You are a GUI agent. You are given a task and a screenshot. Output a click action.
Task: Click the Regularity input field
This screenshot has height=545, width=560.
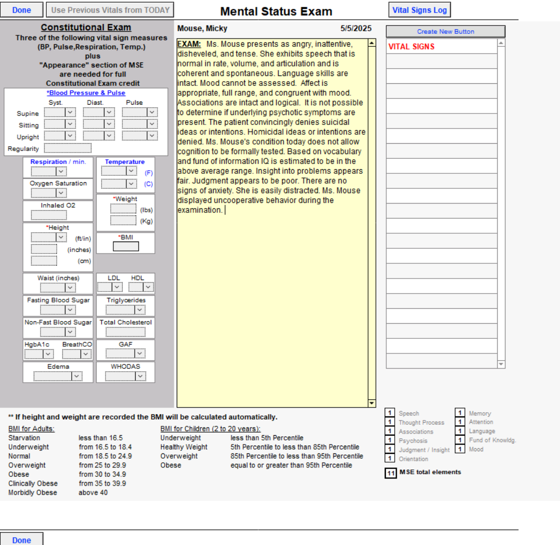pos(67,149)
